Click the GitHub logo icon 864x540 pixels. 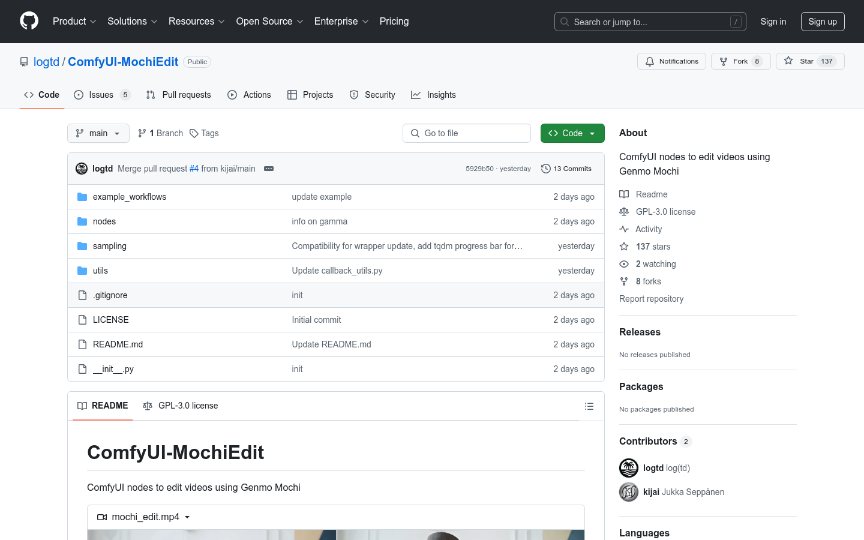point(29,21)
